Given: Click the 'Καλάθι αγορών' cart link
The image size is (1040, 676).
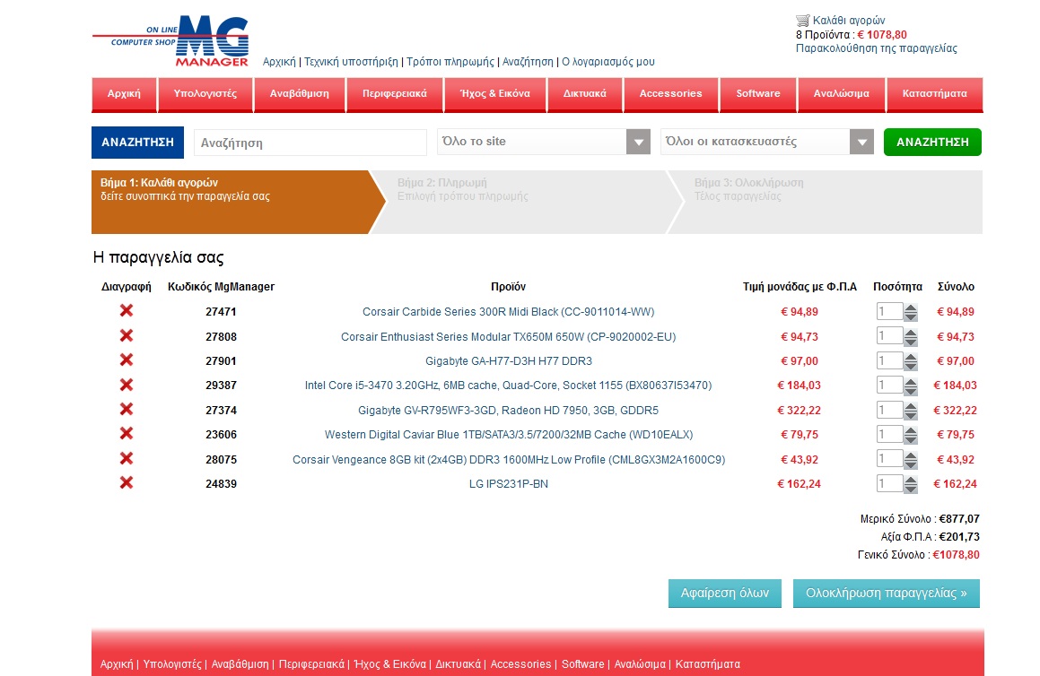Looking at the screenshot, I should [x=849, y=21].
